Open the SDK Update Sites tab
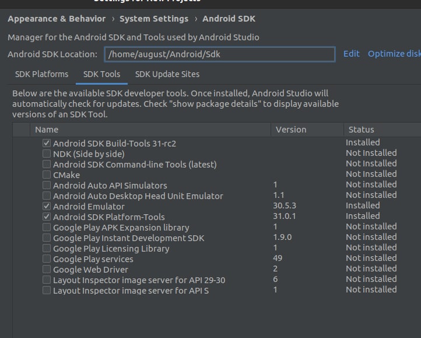The height and width of the screenshot is (338, 421). (167, 74)
